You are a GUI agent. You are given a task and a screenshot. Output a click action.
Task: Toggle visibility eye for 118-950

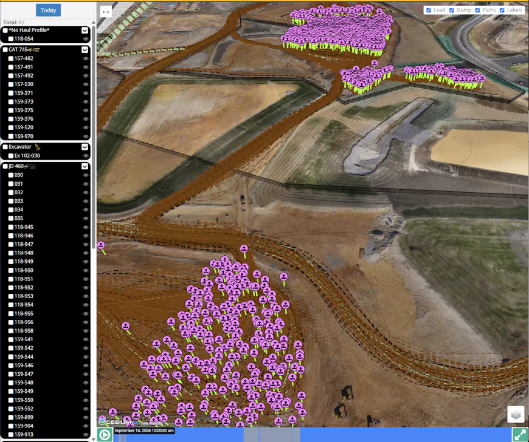click(x=86, y=270)
